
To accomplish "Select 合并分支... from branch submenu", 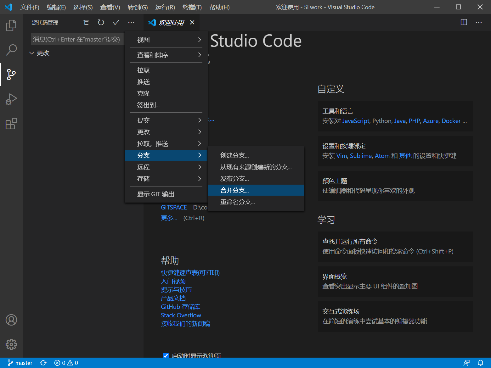I will [234, 190].
